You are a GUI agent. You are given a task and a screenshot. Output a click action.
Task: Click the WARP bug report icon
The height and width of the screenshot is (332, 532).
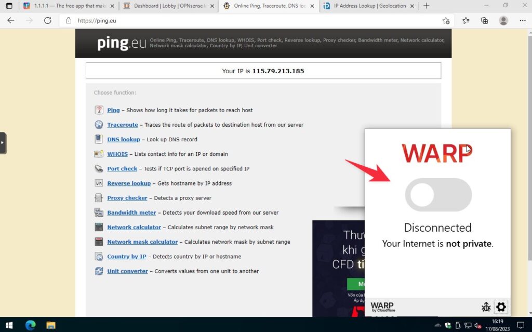(x=486, y=307)
